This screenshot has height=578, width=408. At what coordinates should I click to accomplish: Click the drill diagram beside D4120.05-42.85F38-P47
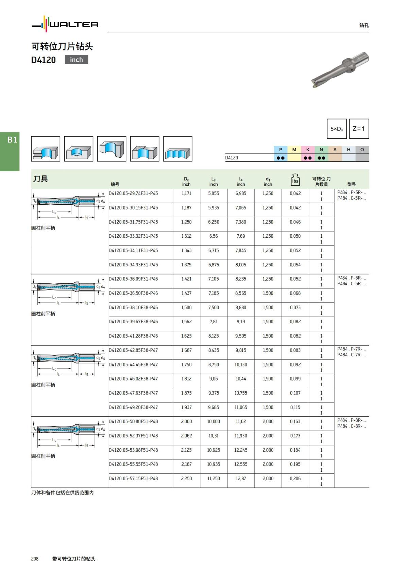(68, 362)
